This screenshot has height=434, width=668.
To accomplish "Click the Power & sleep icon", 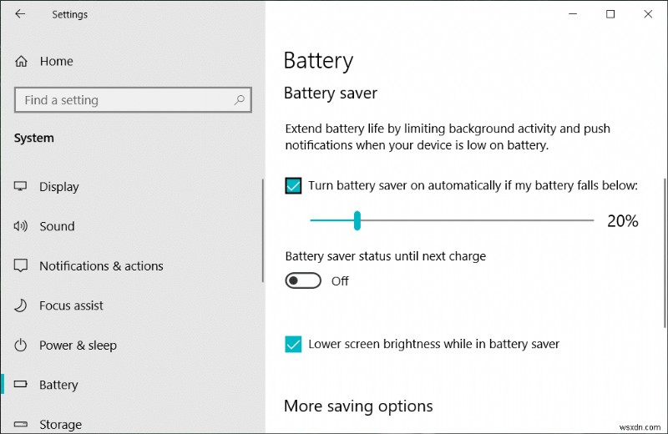I will tap(22, 346).
